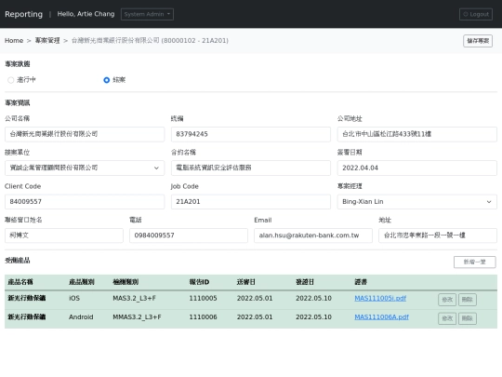Screen dimensions: 502x377
Task: Click delete button in iOS row
Action: 468,300
